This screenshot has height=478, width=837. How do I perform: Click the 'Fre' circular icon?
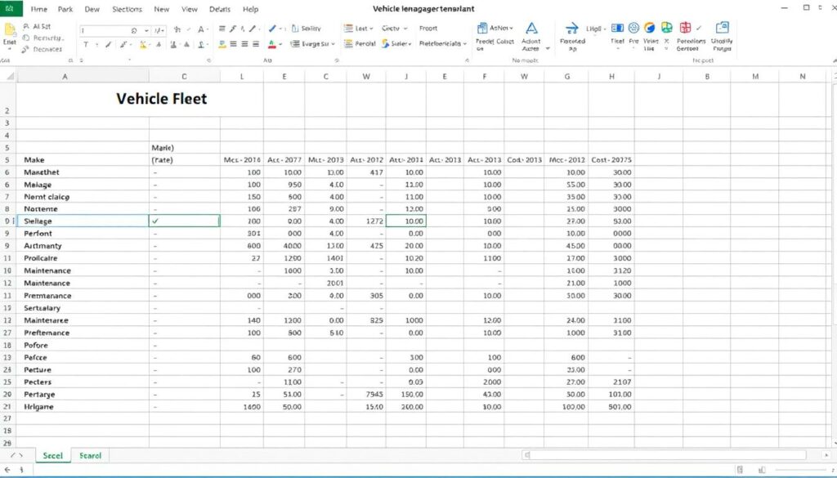(x=633, y=29)
